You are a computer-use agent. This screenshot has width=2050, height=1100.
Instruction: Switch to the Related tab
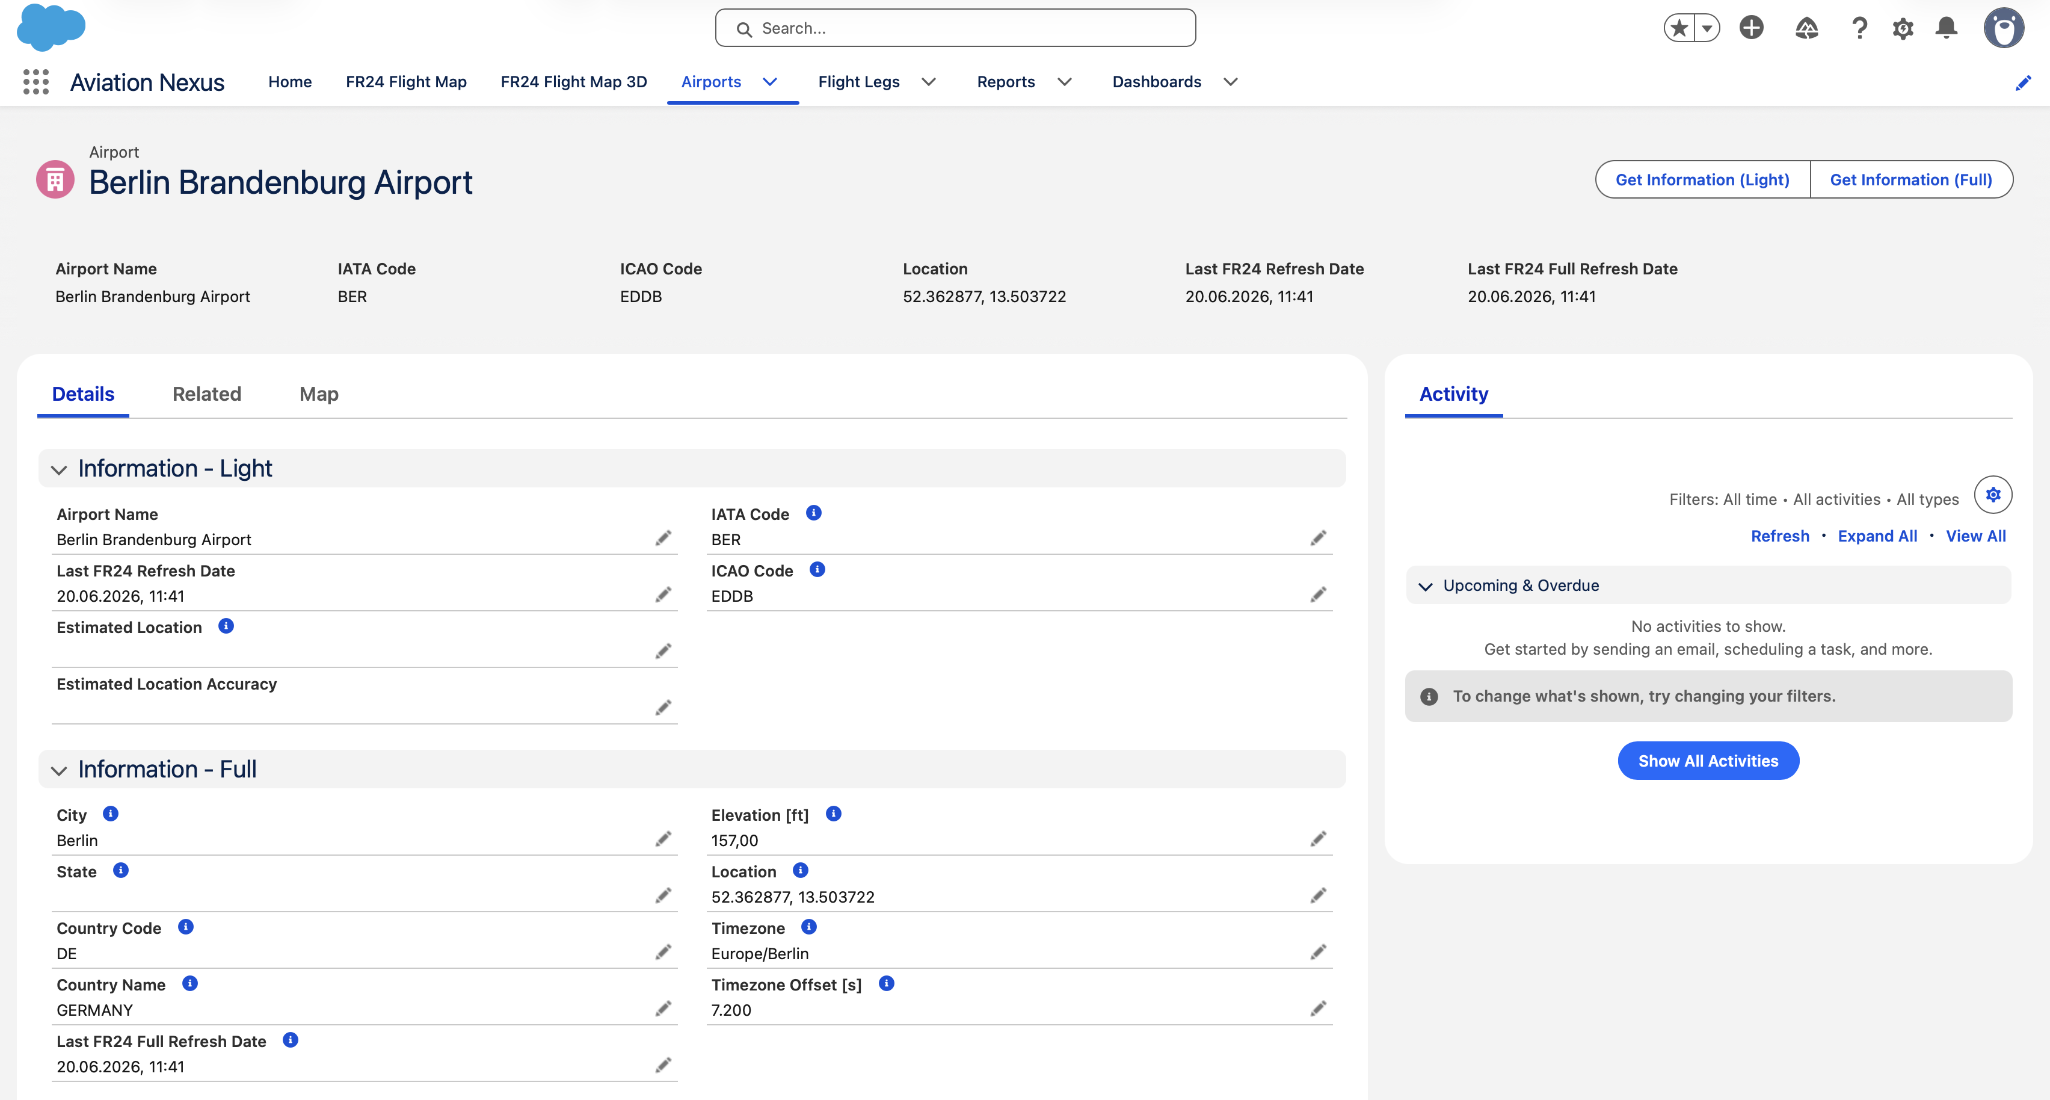pos(207,394)
